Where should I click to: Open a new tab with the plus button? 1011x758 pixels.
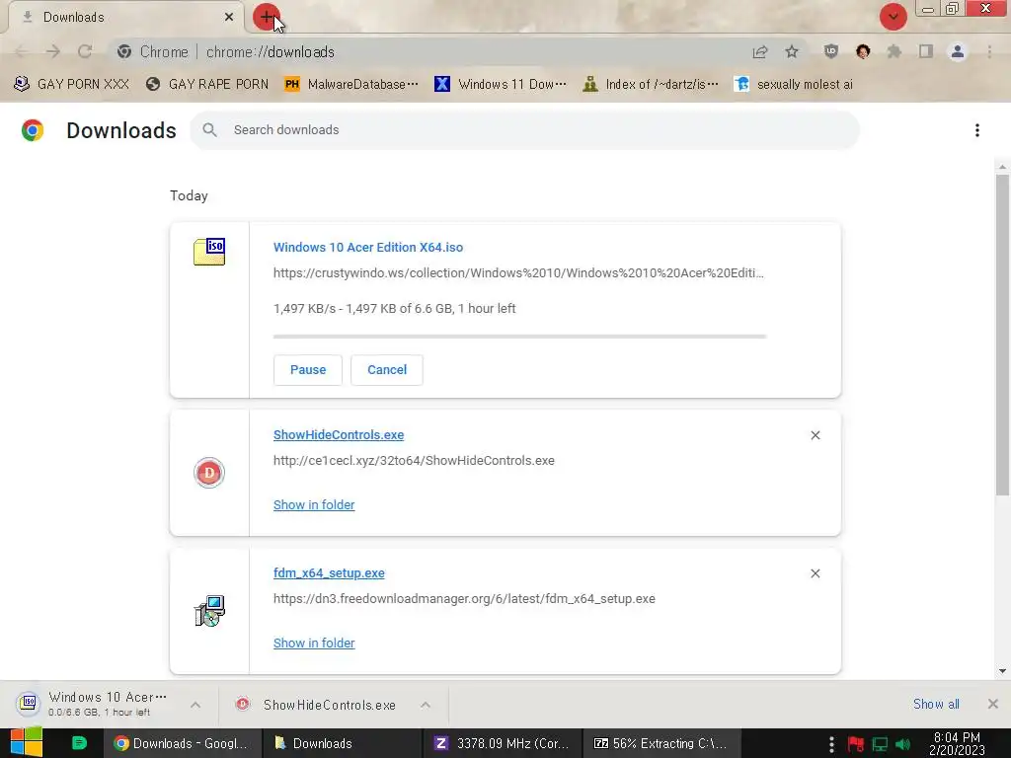click(x=266, y=17)
